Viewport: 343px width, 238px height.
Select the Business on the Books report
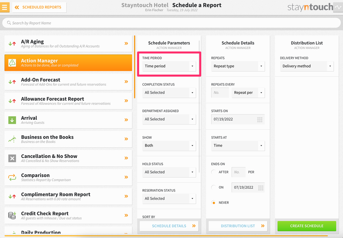click(x=68, y=139)
